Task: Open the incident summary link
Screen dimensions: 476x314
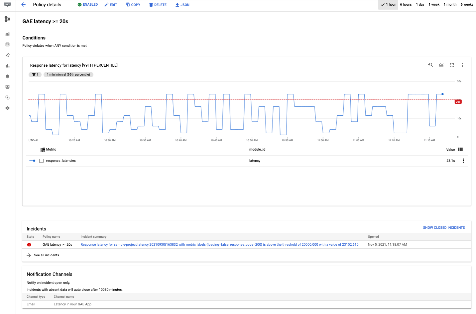Action: point(220,244)
